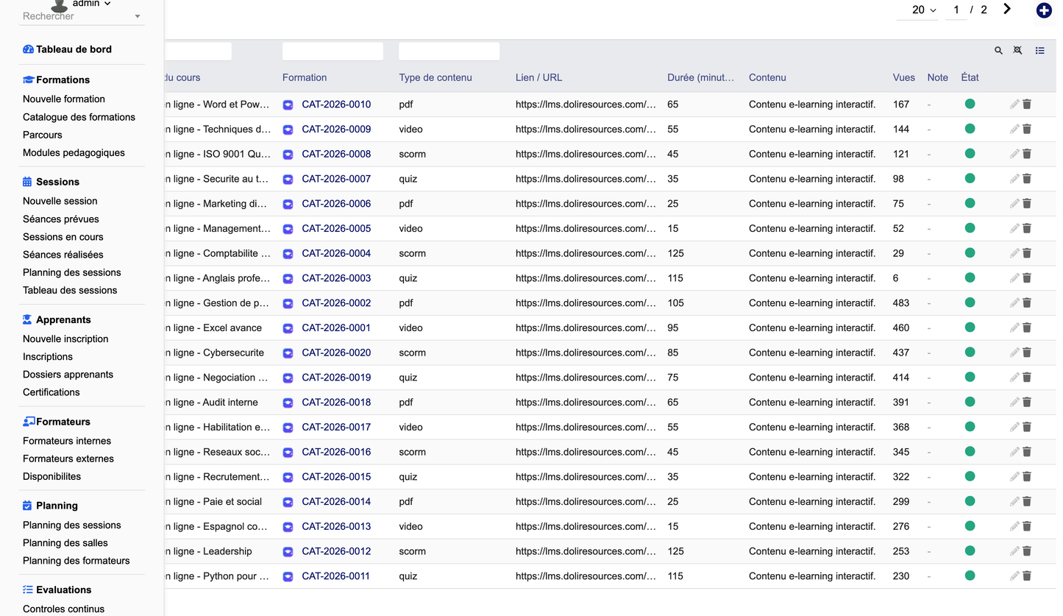
Task: Sort by the Vues column header
Action: [904, 77]
